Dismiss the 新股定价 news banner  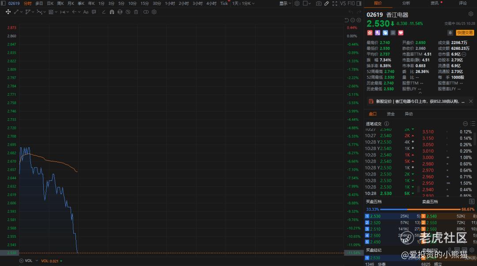tap(471, 101)
